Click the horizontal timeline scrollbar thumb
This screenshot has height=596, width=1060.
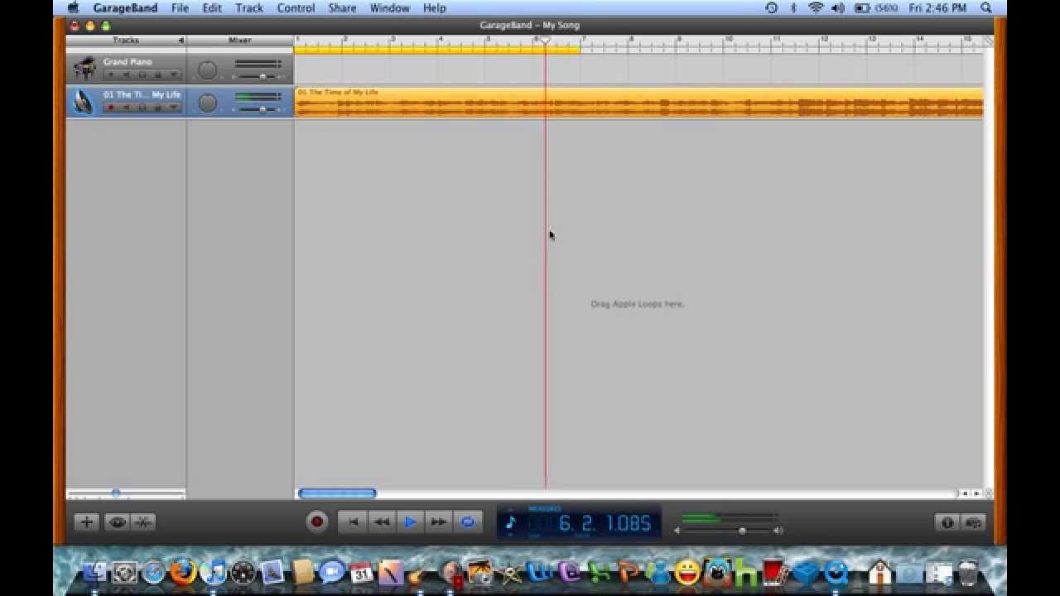337,493
